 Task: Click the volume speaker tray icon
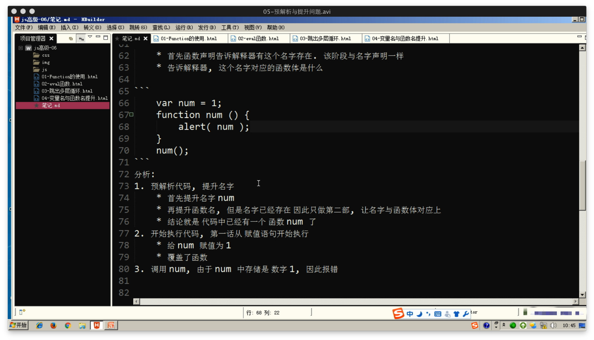pyautogui.click(x=553, y=325)
